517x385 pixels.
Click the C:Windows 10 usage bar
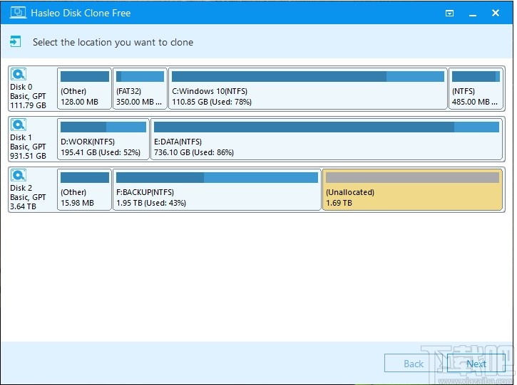coord(308,76)
